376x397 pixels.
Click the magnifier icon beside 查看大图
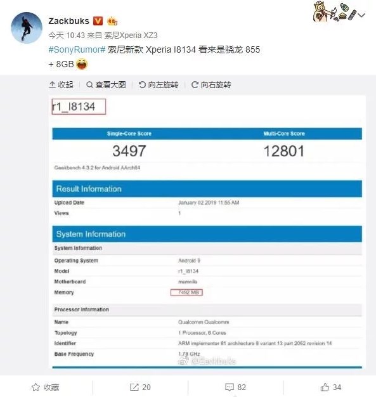pyautogui.click(x=89, y=85)
